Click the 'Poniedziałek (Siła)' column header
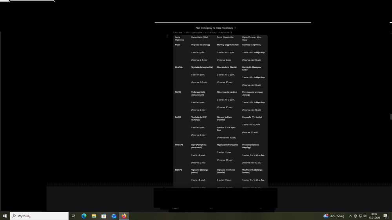Screen dimensions: 392x220 pyautogui.click(x=200, y=37)
